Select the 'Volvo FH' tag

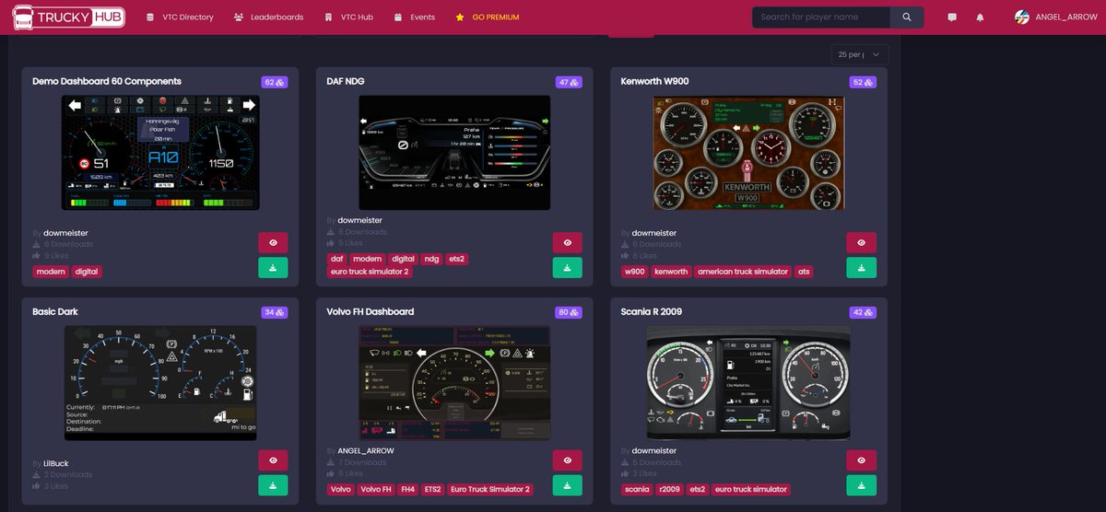click(376, 490)
